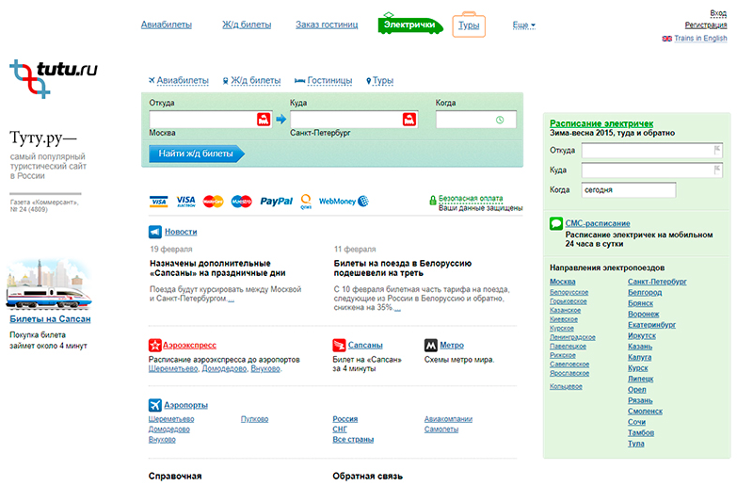Image resolution: width=737 pixels, height=486 pixels.
Task: Click the Когда date input in train search
Action: pos(476,120)
